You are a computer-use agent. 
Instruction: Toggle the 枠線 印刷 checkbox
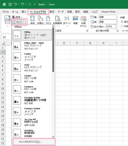pos(122,26)
